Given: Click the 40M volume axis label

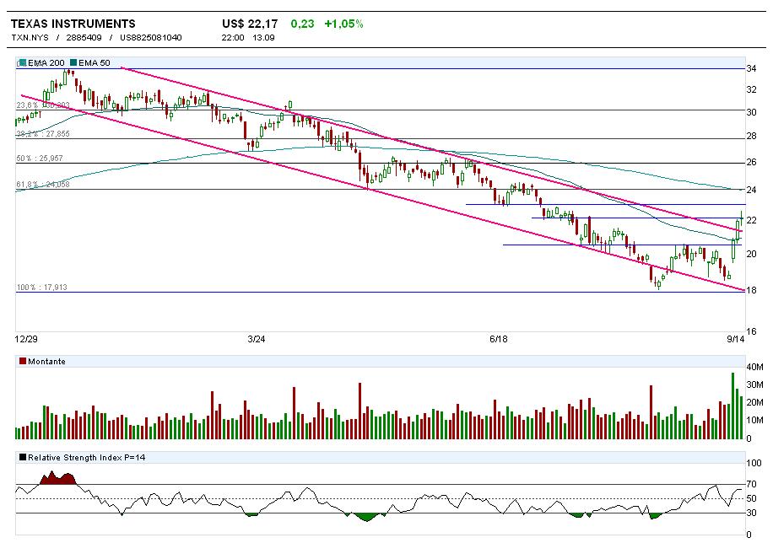Looking at the screenshot, I should [x=755, y=367].
